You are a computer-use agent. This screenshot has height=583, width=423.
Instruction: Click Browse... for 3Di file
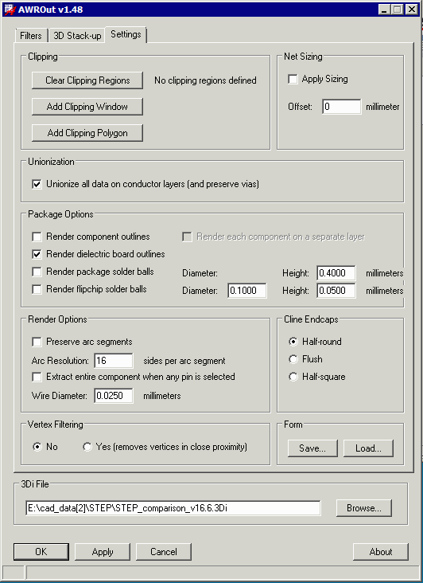[x=363, y=508]
